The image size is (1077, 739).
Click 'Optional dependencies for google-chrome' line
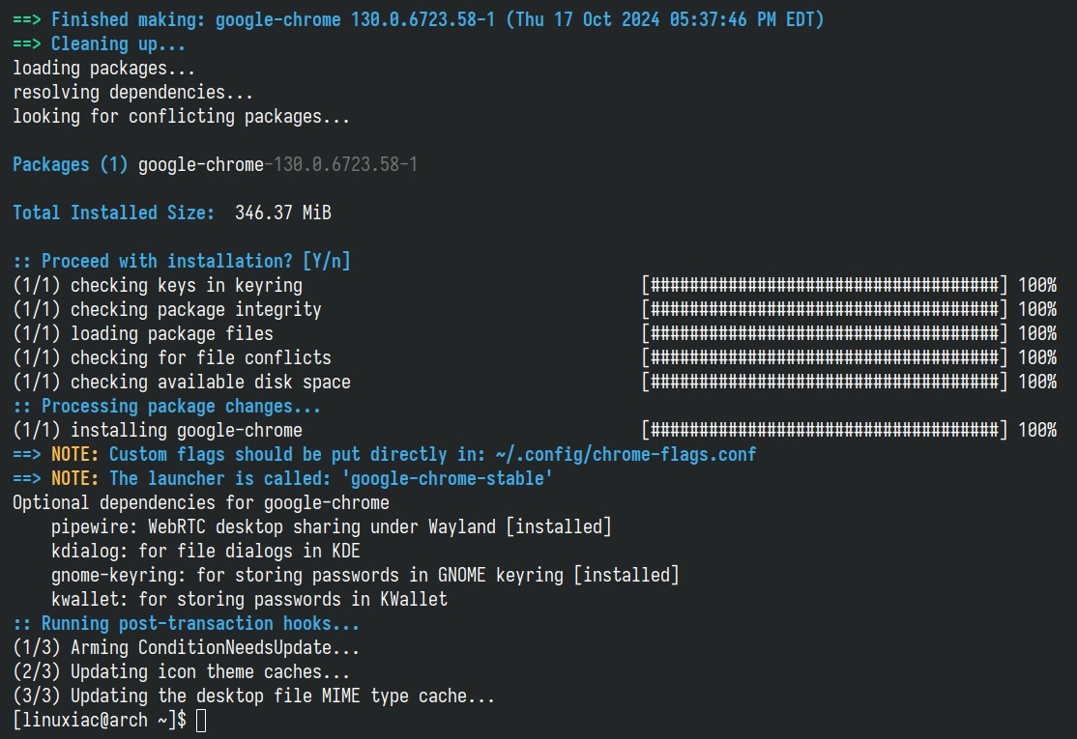click(200, 502)
